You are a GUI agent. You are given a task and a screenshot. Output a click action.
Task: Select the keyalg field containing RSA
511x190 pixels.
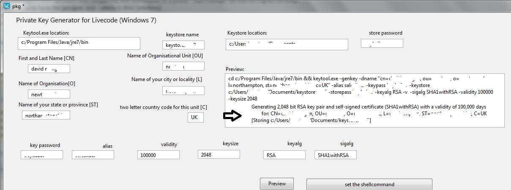pos(284,155)
